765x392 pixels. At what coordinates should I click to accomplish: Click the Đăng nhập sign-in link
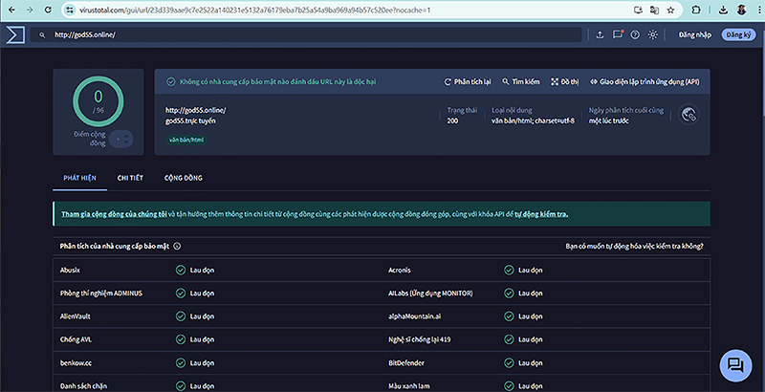(x=695, y=34)
